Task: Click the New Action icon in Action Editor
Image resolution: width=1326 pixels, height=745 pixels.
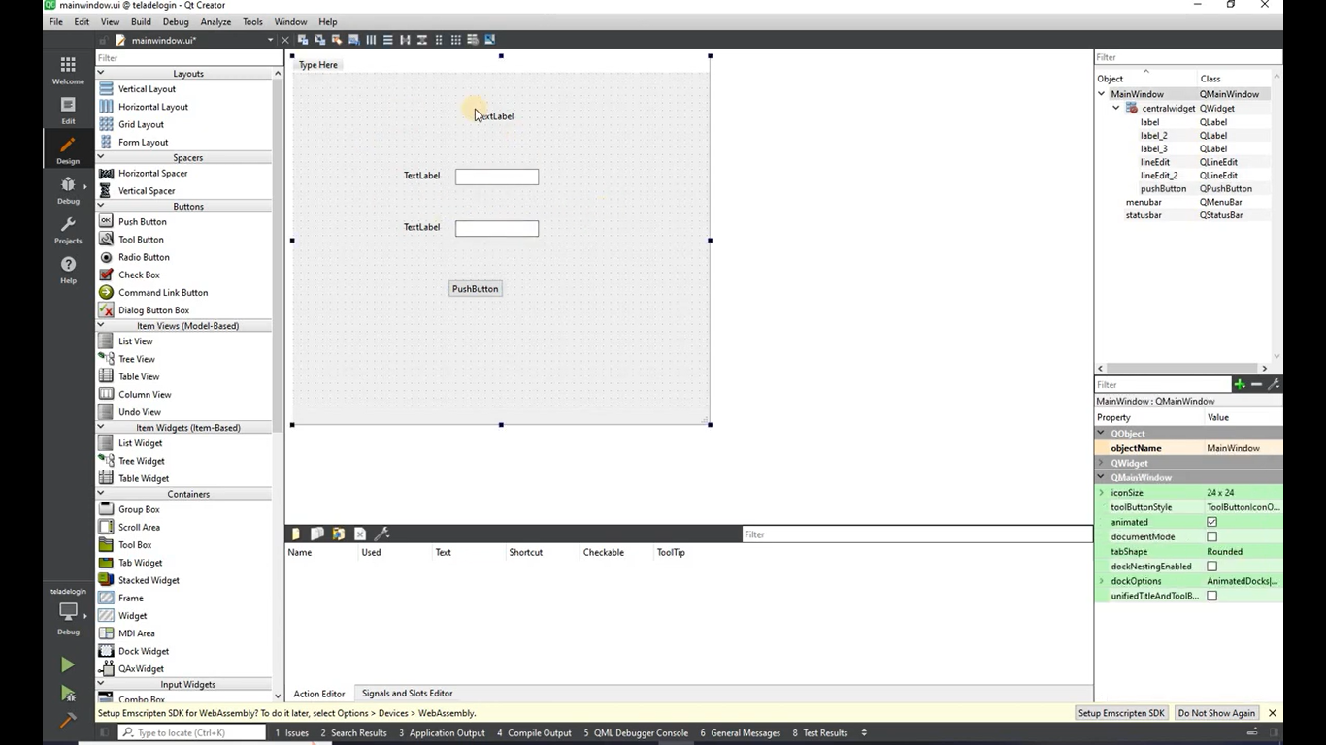Action: pos(296,534)
